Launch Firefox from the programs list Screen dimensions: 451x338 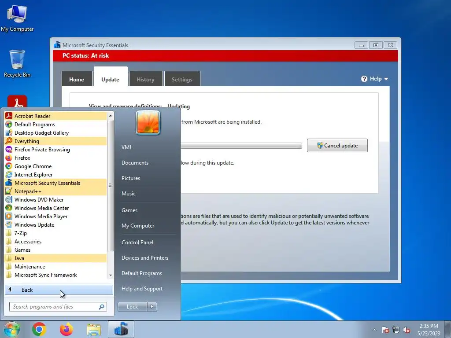(56, 158)
